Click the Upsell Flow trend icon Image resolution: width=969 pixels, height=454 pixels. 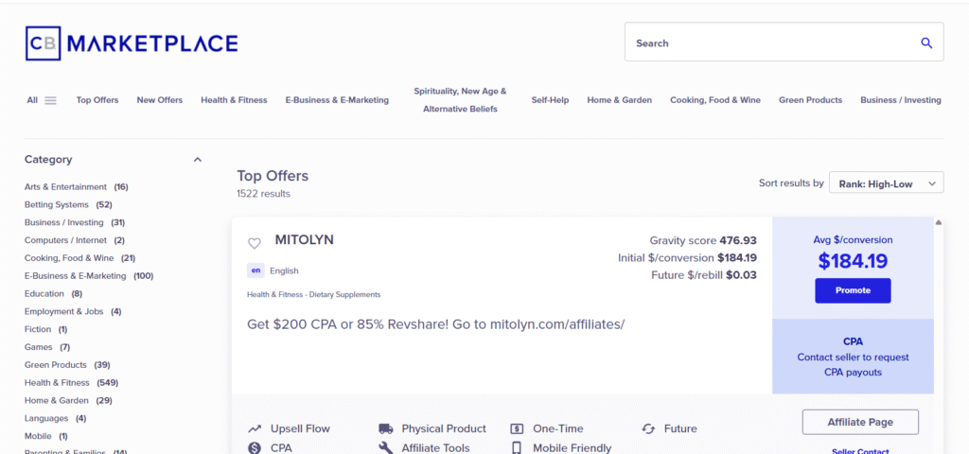point(254,428)
